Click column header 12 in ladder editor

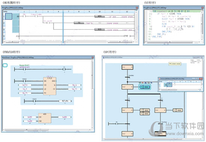pos(127,12)
